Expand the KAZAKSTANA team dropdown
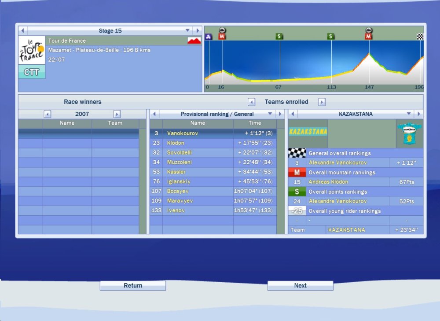 point(409,114)
